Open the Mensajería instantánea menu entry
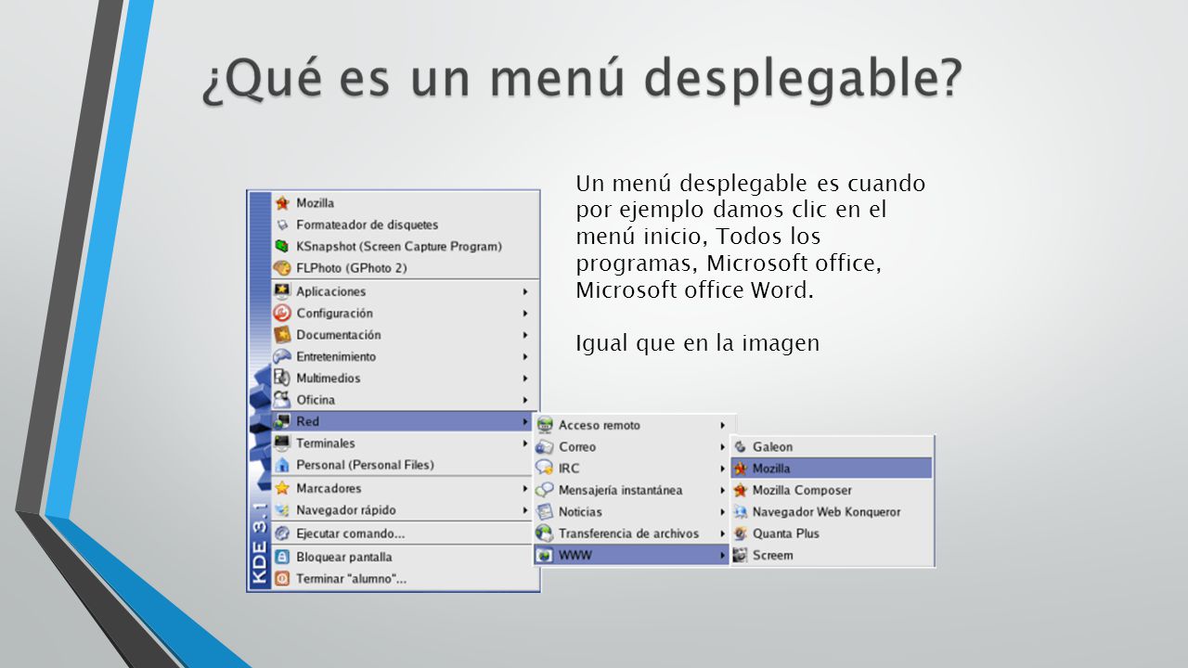 (631, 490)
